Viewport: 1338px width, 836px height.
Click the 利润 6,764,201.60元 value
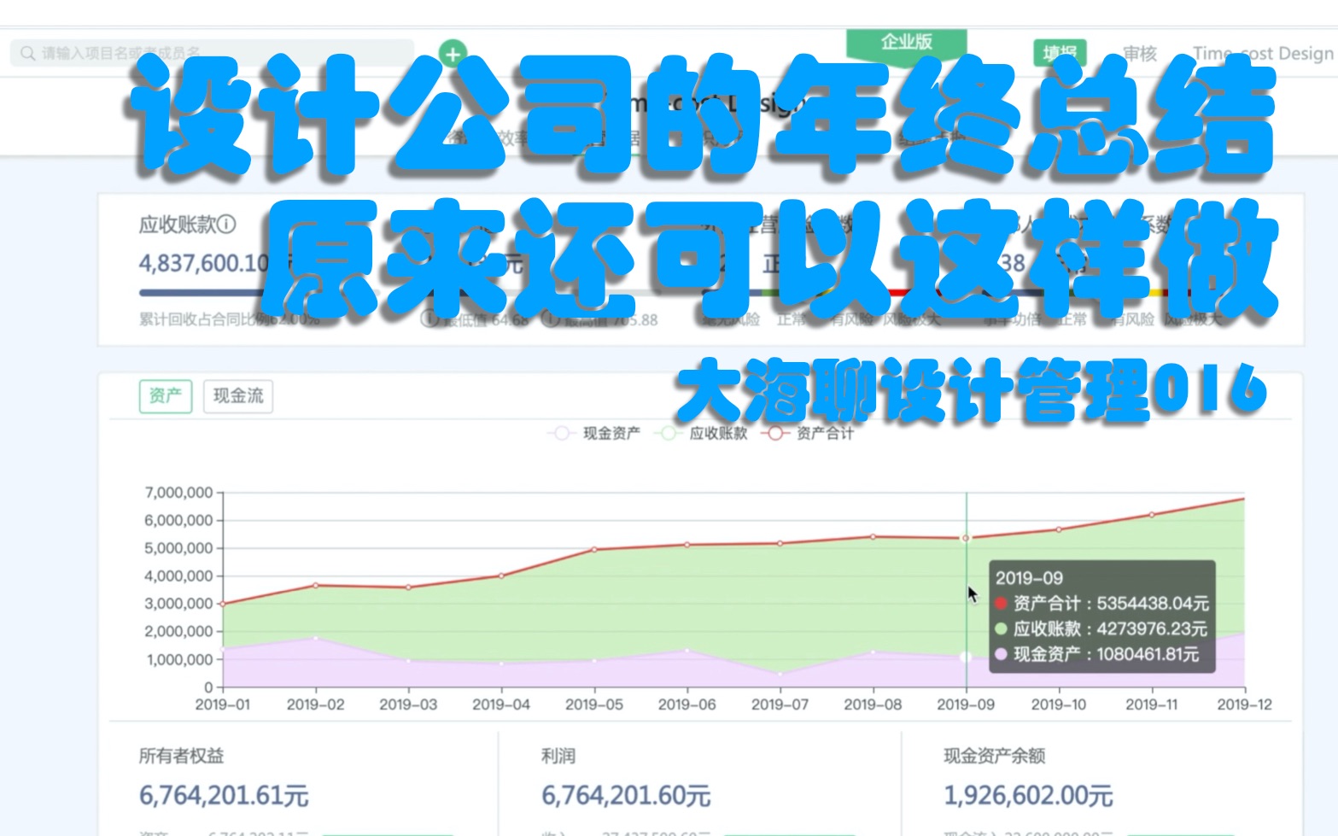pyautogui.click(x=626, y=796)
